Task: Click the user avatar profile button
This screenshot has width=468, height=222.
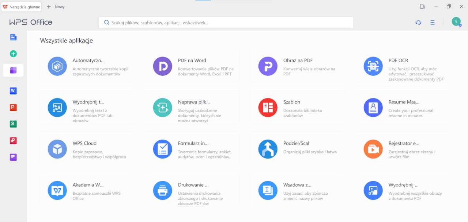Action: point(456,22)
